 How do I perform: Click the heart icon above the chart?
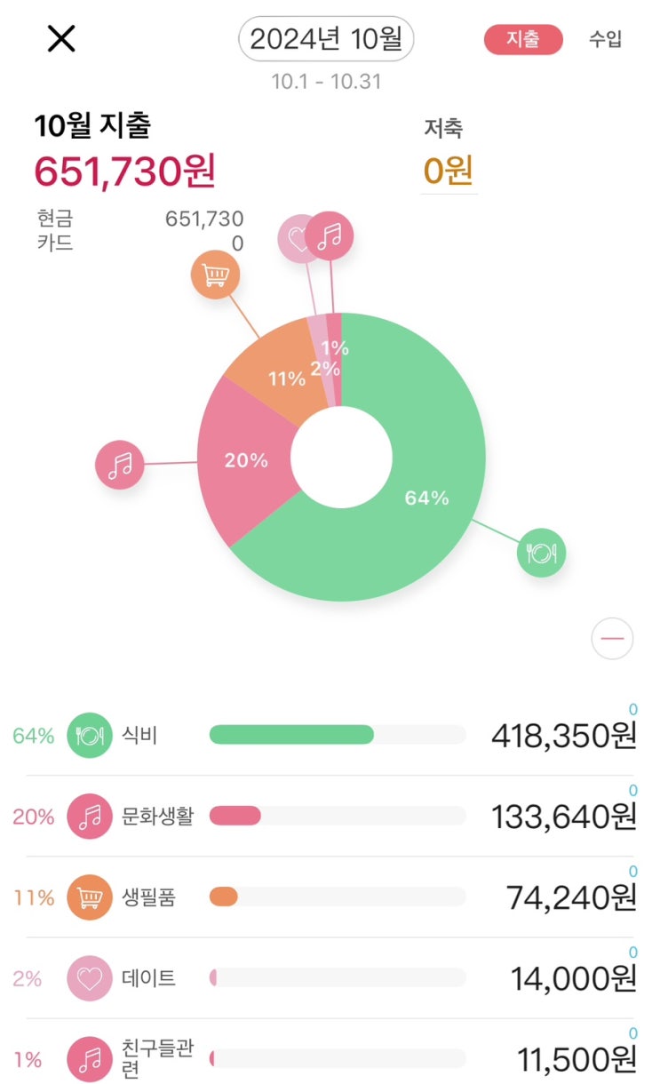point(298,238)
